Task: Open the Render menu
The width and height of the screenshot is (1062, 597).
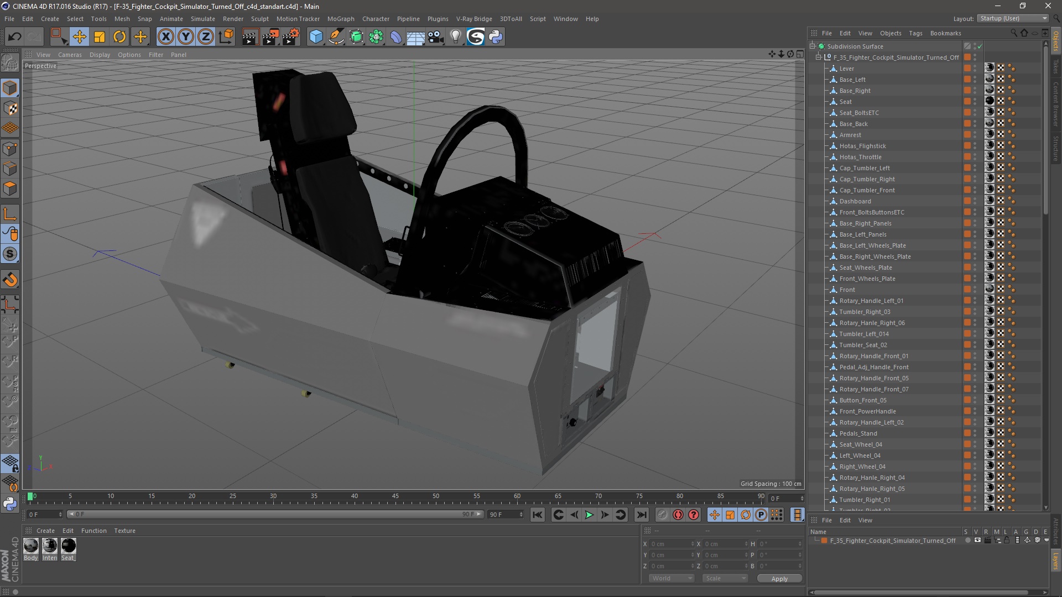Action: pyautogui.click(x=233, y=19)
